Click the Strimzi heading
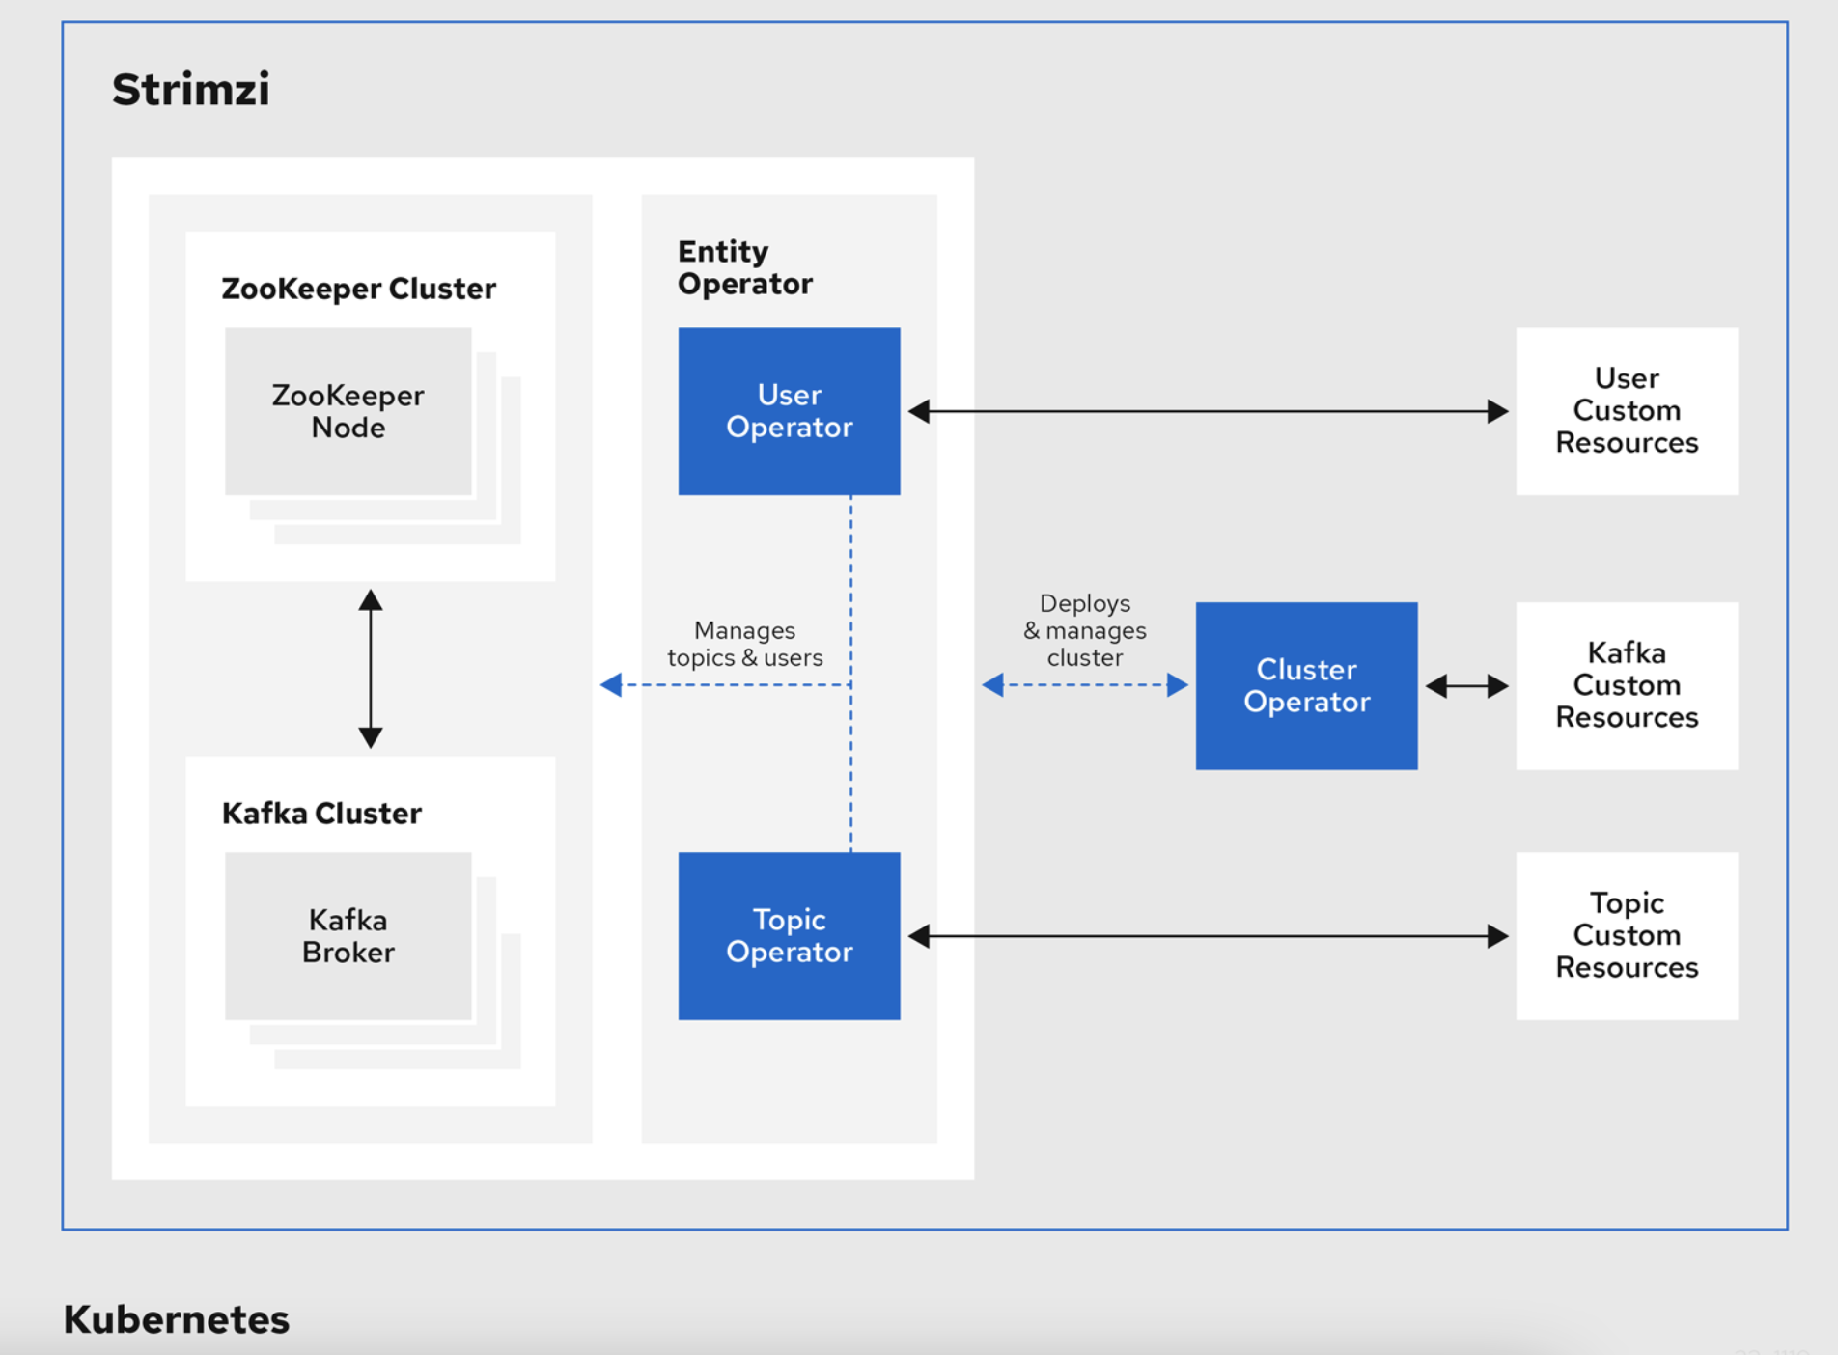This screenshot has height=1355, width=1838. (x=191, y=90)
